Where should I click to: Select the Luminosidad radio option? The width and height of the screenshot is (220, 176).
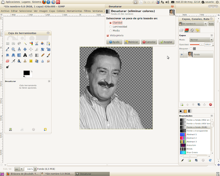click(110, 26)
